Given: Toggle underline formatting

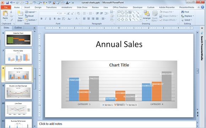Looking at the screenshot, I should pos(50,19).
